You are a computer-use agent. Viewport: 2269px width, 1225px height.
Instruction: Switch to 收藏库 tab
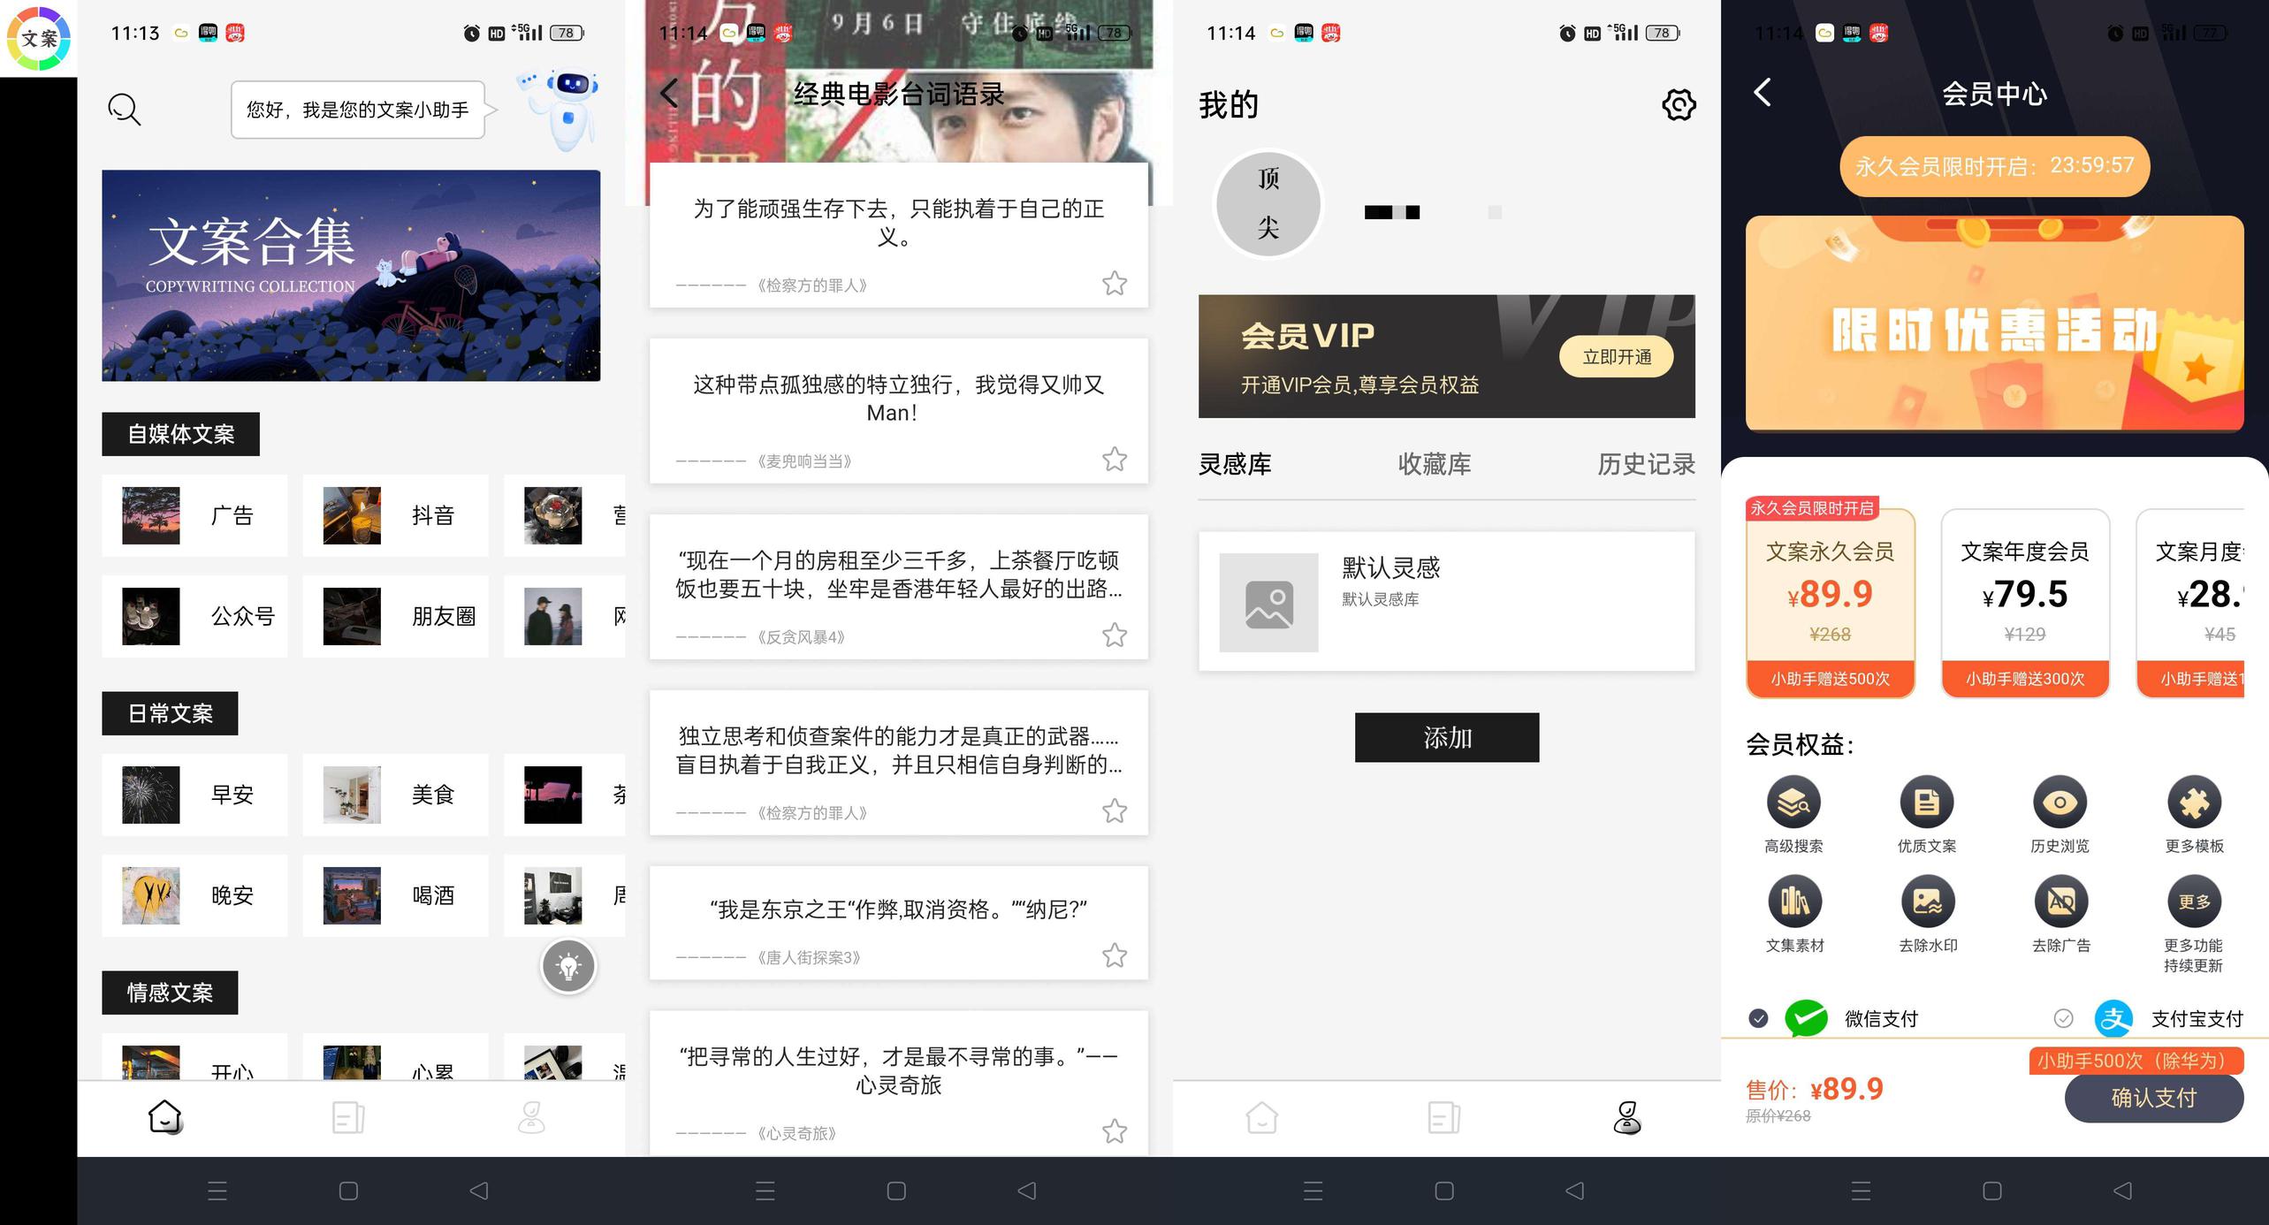tap(1434, 464)
